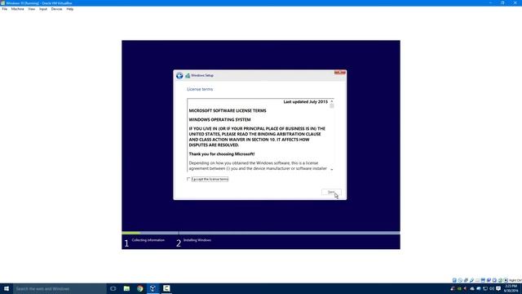Open the green file manager taskbar icon

126,288
